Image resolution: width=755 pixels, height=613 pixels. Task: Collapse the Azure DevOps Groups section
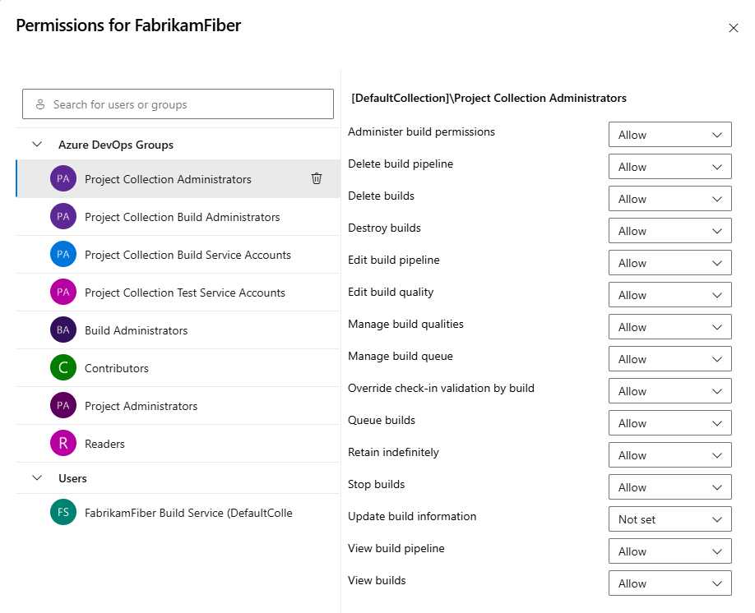(37, 145)
